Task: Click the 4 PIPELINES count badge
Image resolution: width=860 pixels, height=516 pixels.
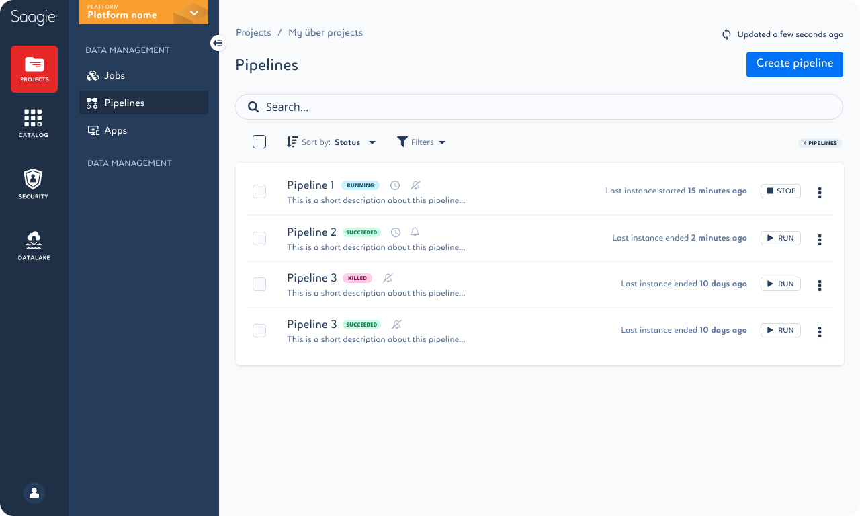Action: point(820,143)
